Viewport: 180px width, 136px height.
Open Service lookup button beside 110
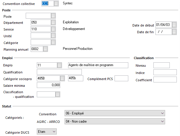point(53,29)
